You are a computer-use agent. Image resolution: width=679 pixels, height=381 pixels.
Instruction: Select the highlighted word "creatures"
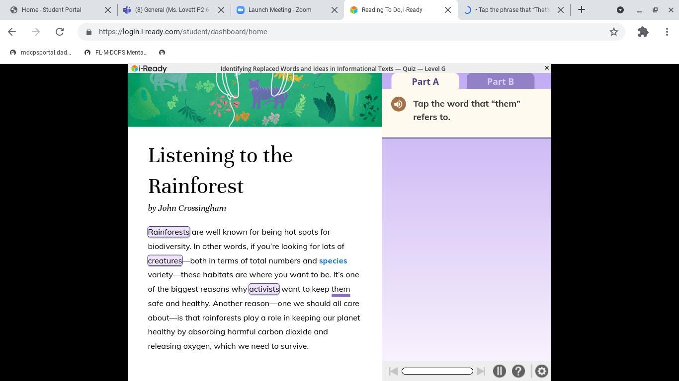(x=165, y=261)
